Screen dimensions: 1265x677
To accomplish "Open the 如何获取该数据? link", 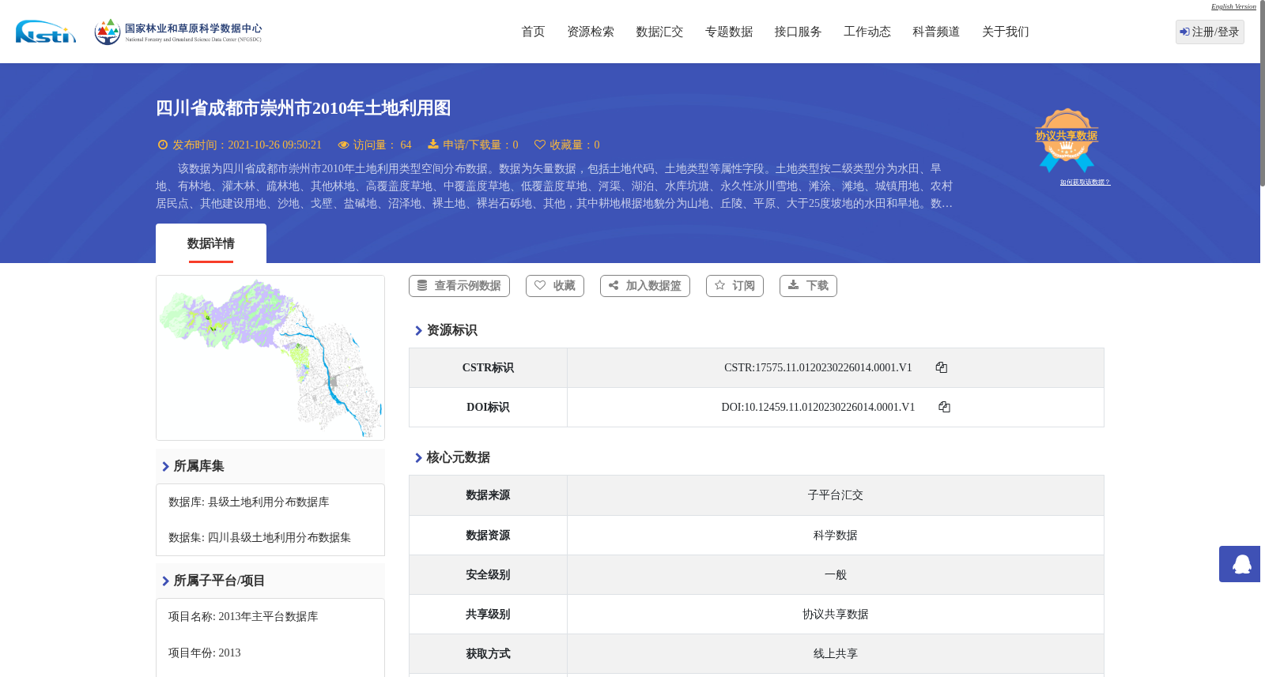I will pos(1085,182).
